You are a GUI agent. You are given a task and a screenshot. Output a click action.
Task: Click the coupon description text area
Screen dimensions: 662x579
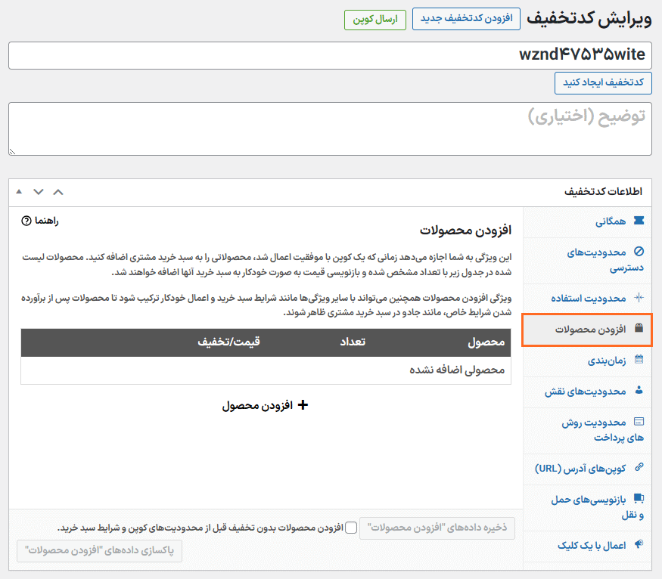click(330, 129)
